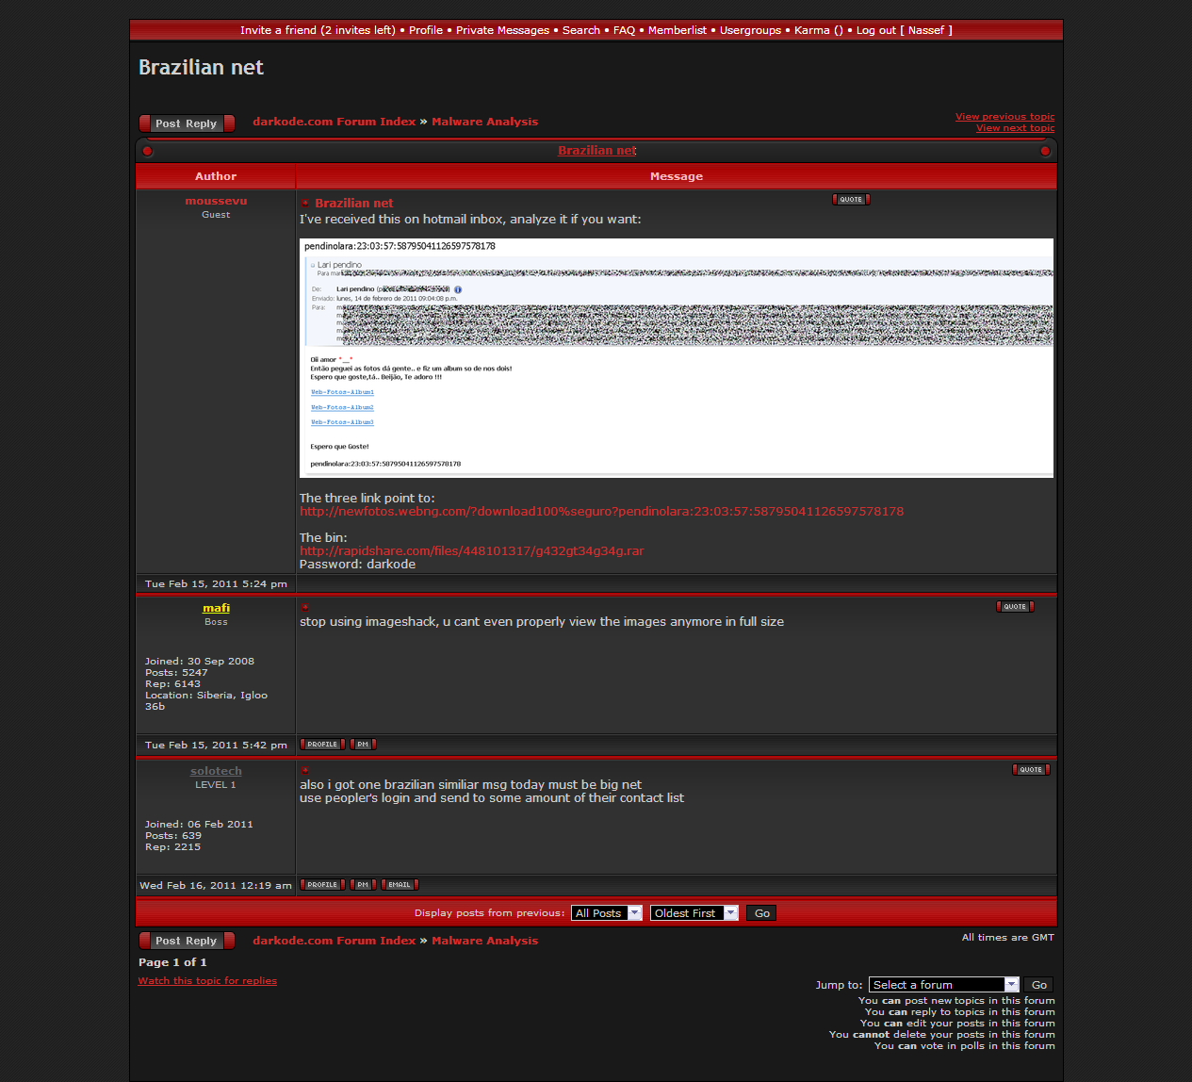Click Watch this topic for replies
This screenshot has width=1192, height=1082.
point(207,981)
